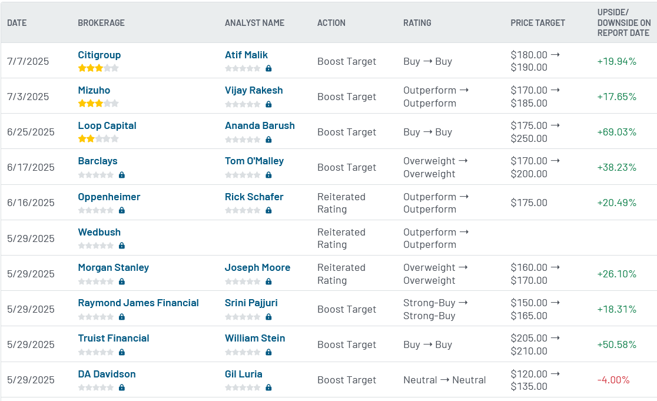Click a gray star in Wedbush's rating
Viewport: 657px width, 401px height.
[94, 246]
